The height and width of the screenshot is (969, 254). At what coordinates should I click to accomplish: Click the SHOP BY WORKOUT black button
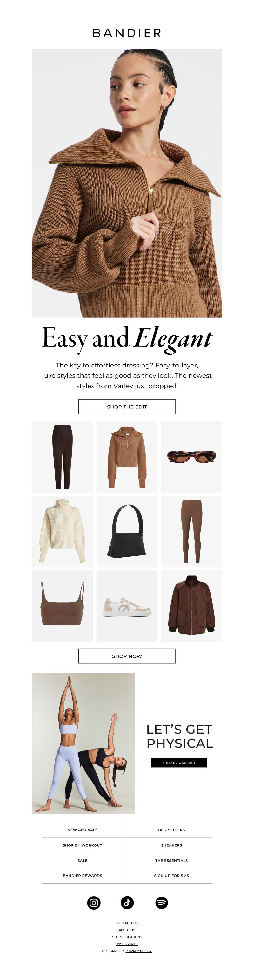179,763
